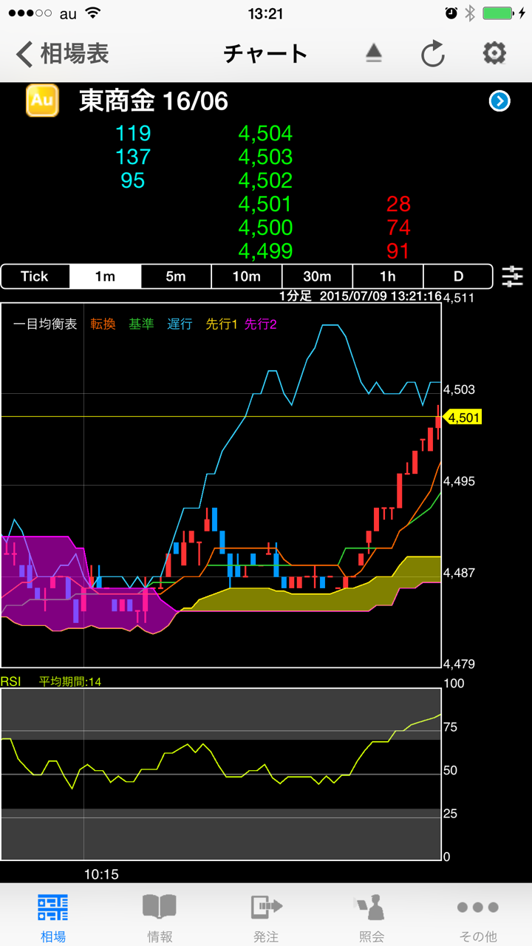
Task: Open settings via the gear icon
Action: point(494,53)
